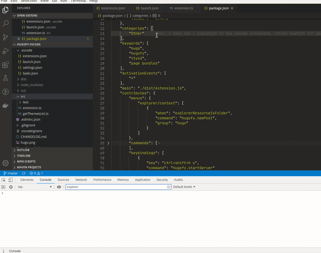This screenshot has width=321, height=253.
Task: Open the .gitignore file
Action: coord(28,125)
